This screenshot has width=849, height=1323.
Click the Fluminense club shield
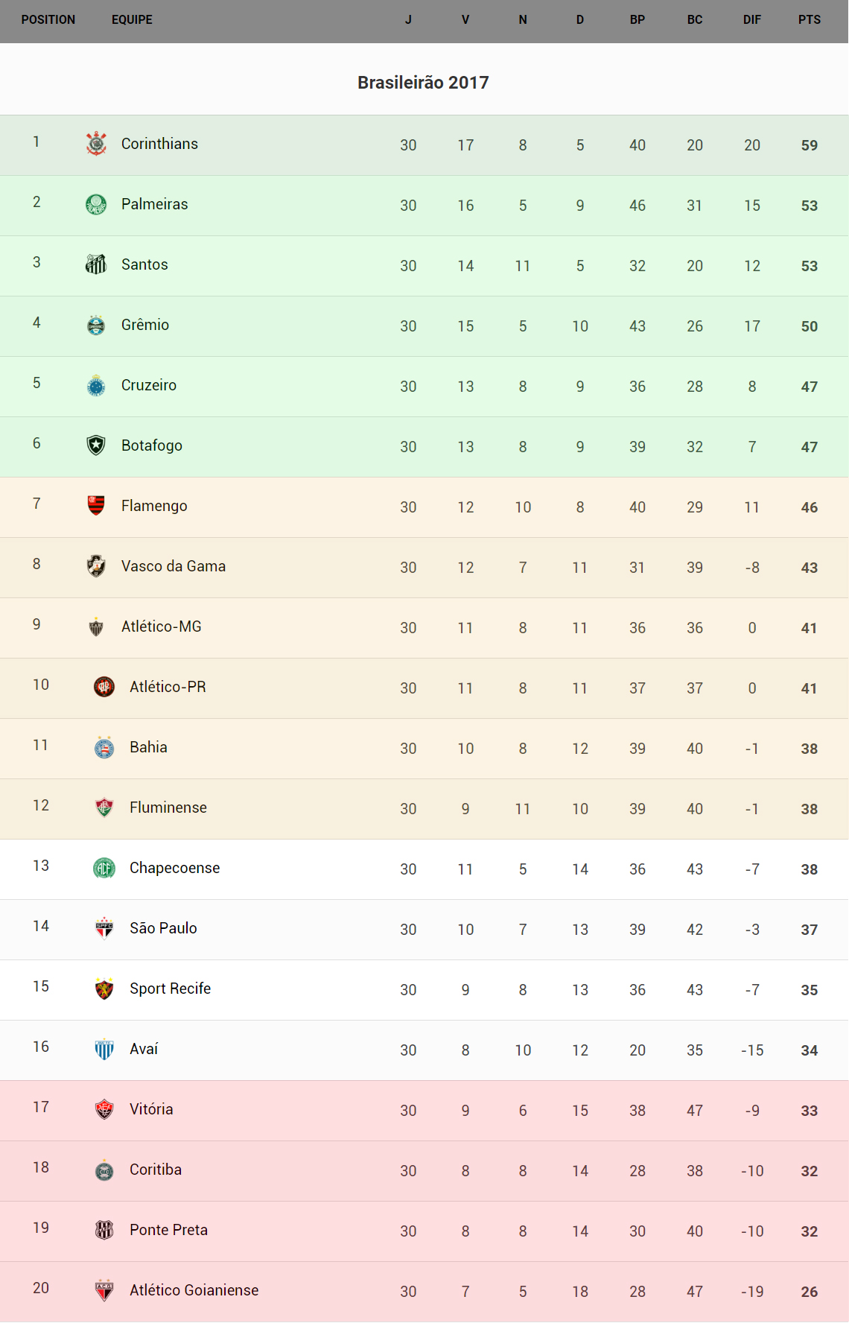point(104,808)
